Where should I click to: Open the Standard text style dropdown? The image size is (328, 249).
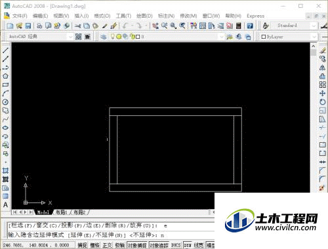[x=294, y=26]
